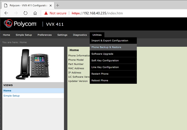Open a new browser tab with plus icon
Screen dimensions: 187x130
[x=58, y=5]
